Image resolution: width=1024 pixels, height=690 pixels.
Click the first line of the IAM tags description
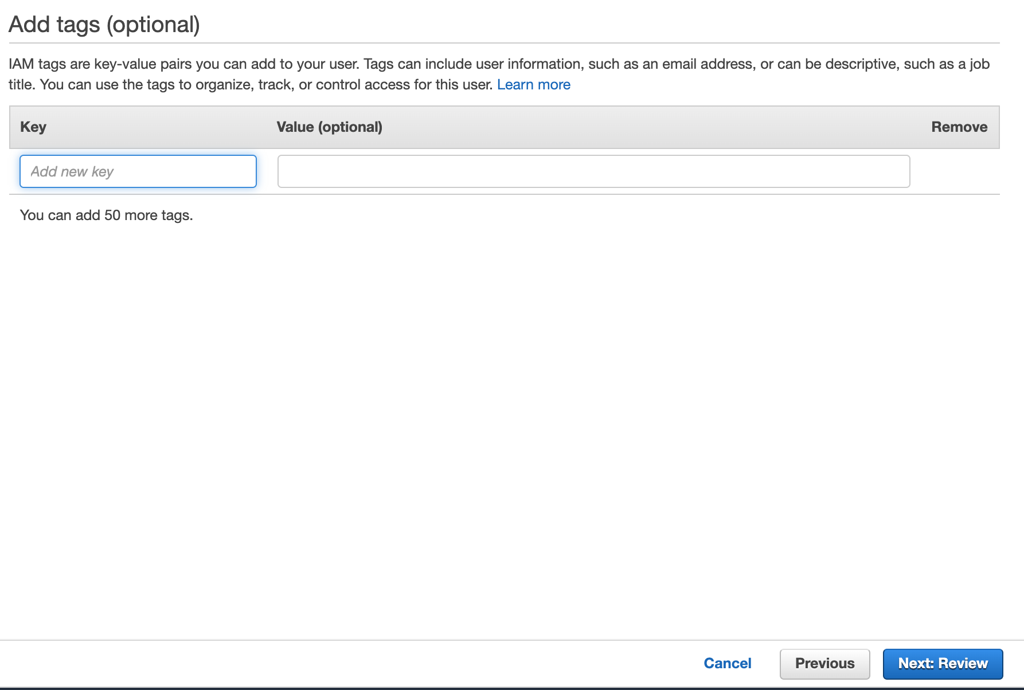499,64
